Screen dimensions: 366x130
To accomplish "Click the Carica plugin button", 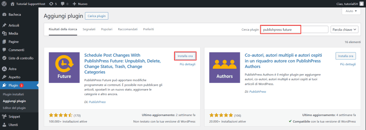I will (97, 16).
